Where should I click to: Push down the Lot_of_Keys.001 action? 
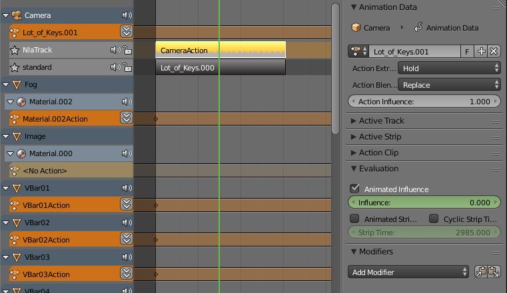[127, 32]
